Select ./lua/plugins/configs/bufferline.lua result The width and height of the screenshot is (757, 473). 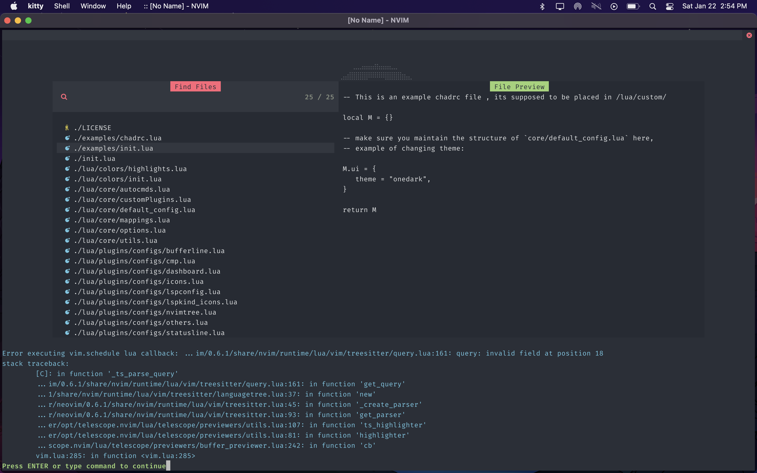pos(195,251)
